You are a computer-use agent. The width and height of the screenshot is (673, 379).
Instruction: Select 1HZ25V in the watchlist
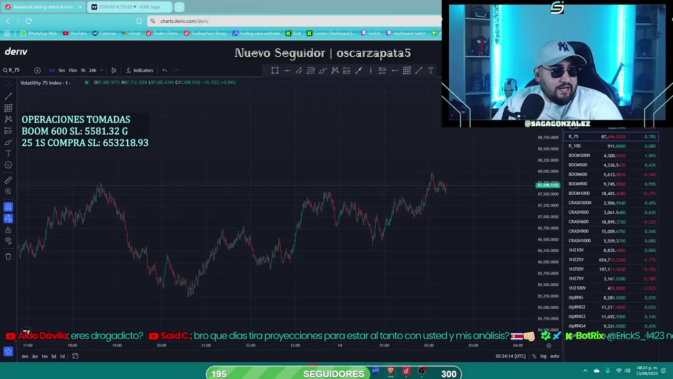click(x=612, y=260)
